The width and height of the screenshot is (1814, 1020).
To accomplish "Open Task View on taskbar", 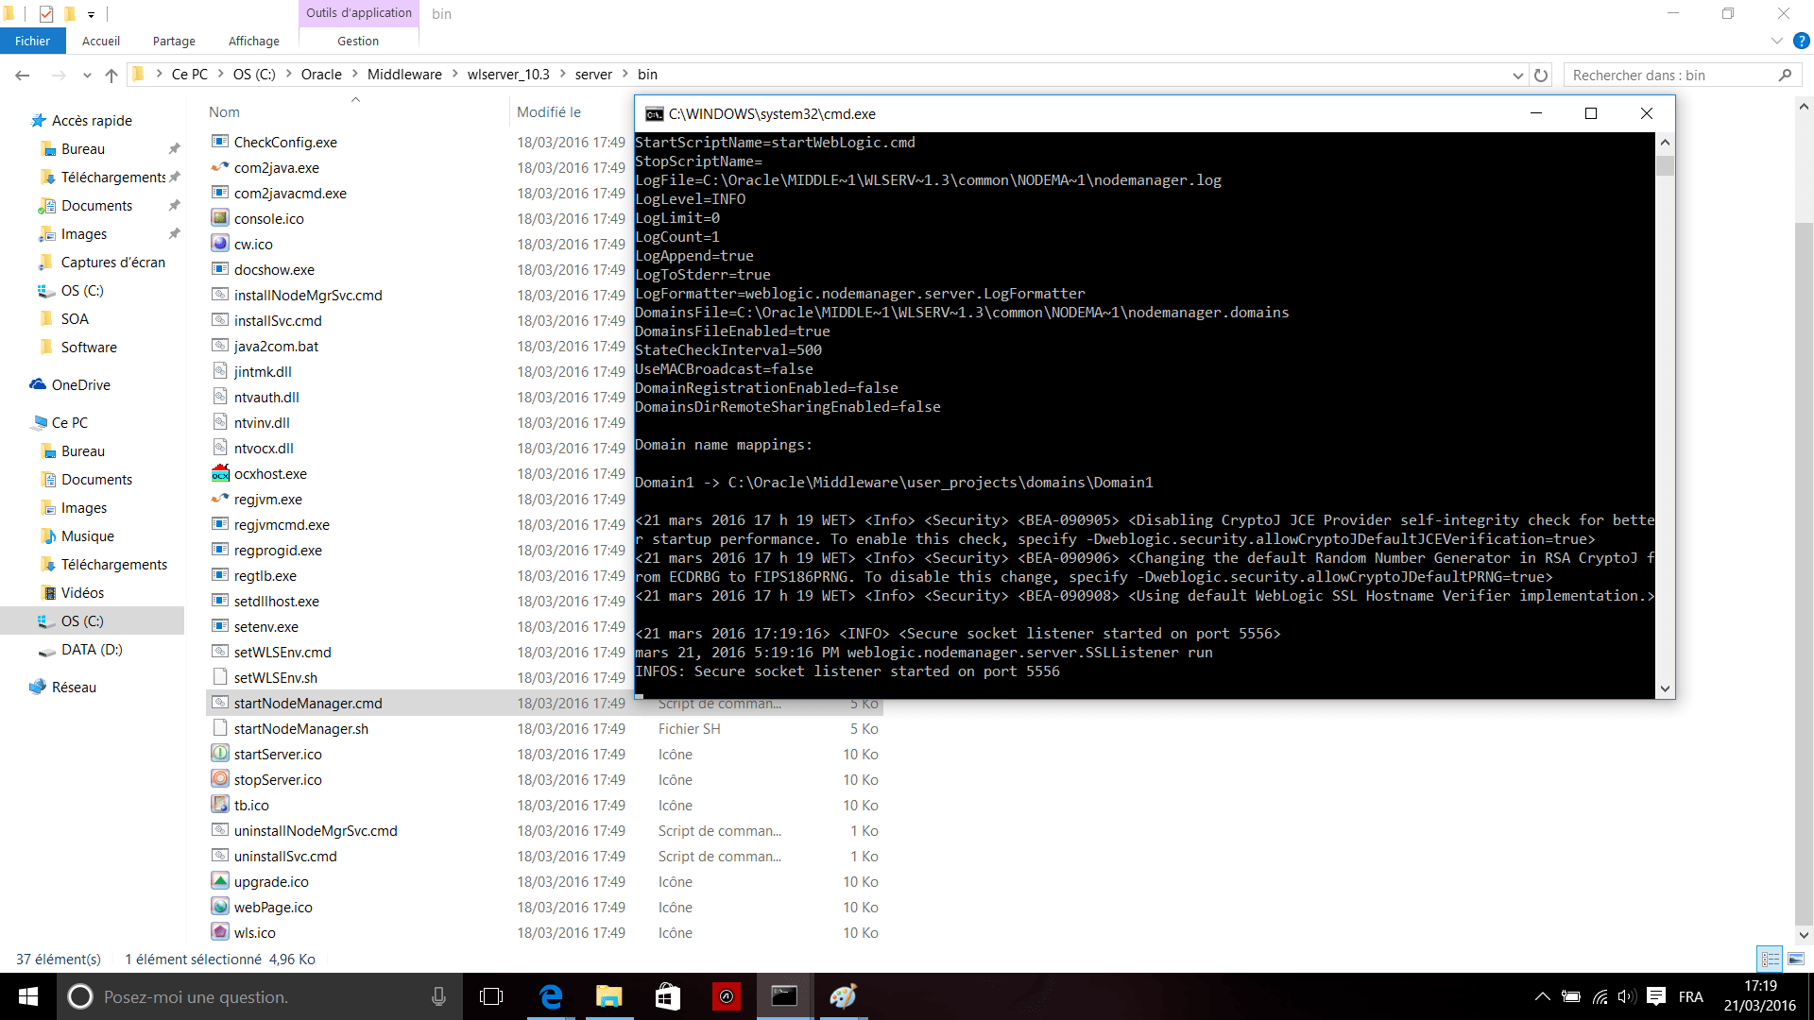I will (x=491, y=996).
